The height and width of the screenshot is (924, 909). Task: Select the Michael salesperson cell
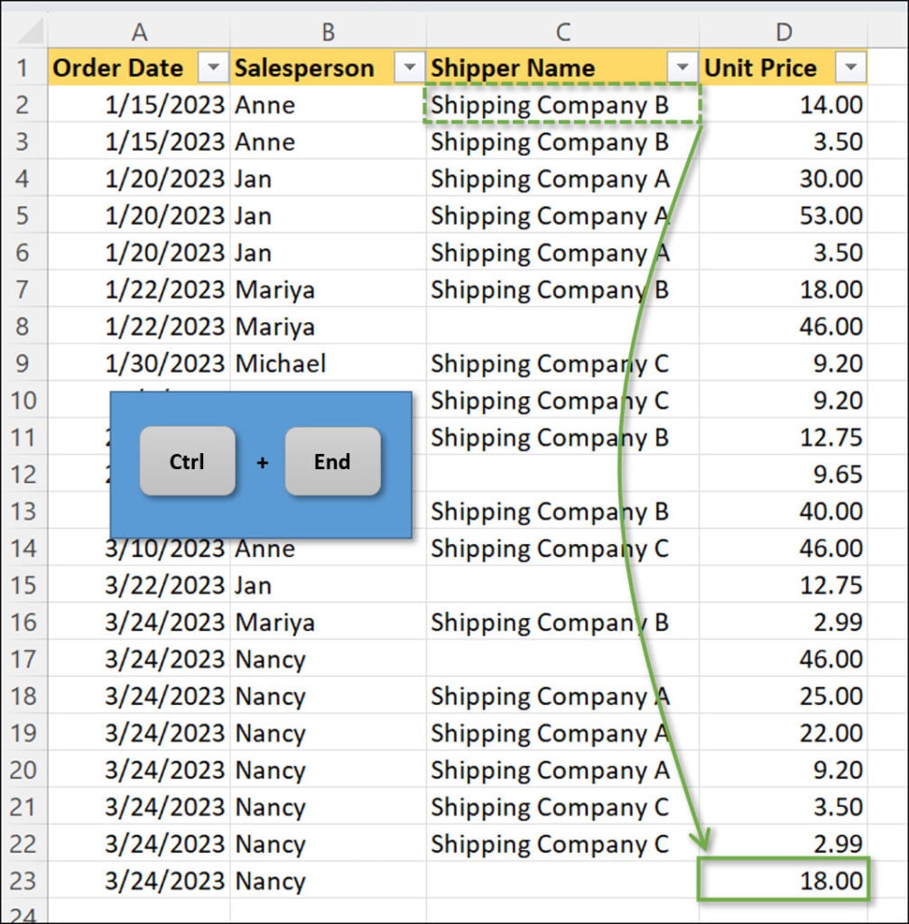327,363
